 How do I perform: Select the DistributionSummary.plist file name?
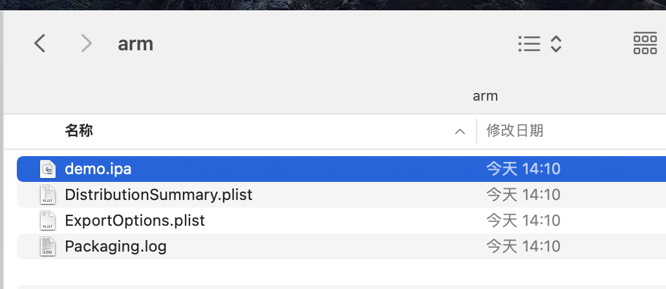click(x=158, y=195)
